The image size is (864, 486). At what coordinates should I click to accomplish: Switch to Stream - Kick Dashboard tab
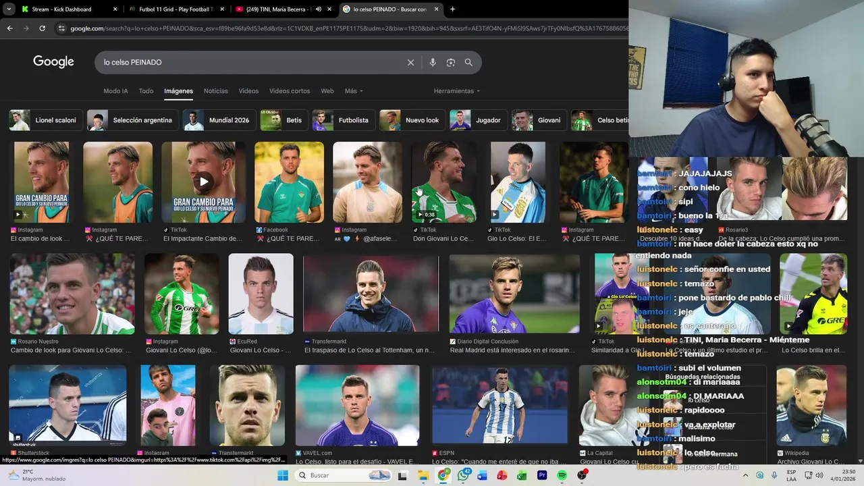[70, 9]
